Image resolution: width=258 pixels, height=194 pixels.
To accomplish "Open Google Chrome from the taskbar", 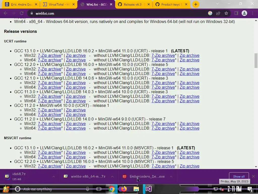I will 112,189.
